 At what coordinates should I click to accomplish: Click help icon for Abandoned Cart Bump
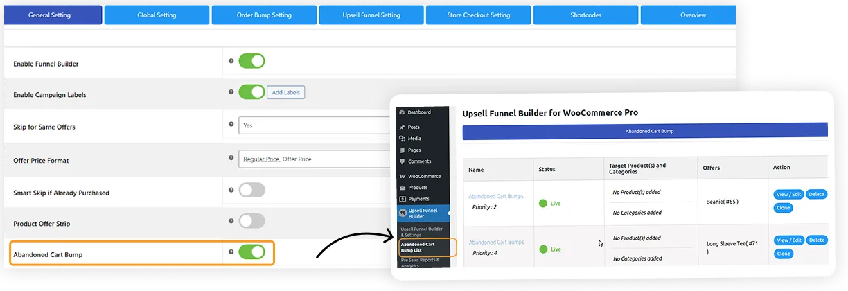tap(231, 252)
